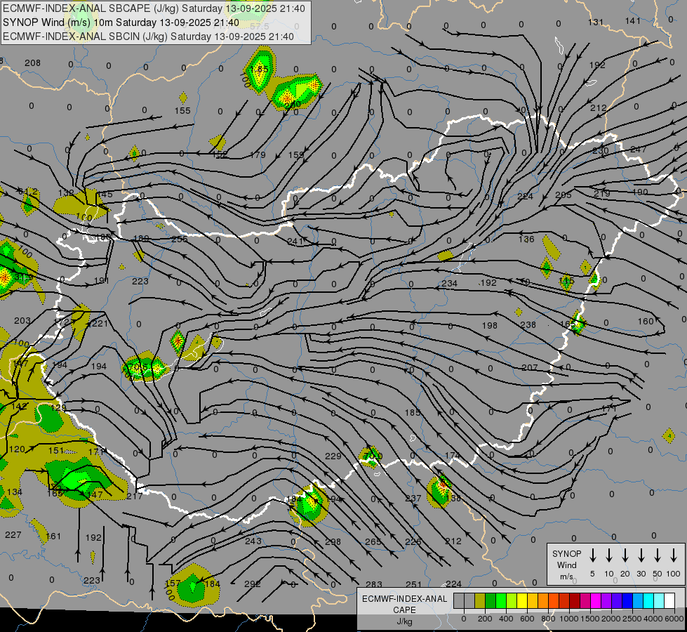Pick the bright magenta CAPE legend swatch
Image resolution: width=687 pixels, height=632 pixels.
(x=596, y=601)
